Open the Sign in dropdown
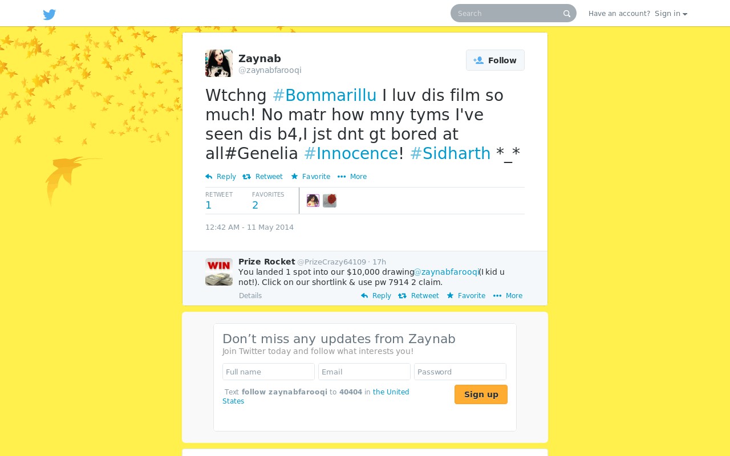730x456 pixels. click(671, 14)
